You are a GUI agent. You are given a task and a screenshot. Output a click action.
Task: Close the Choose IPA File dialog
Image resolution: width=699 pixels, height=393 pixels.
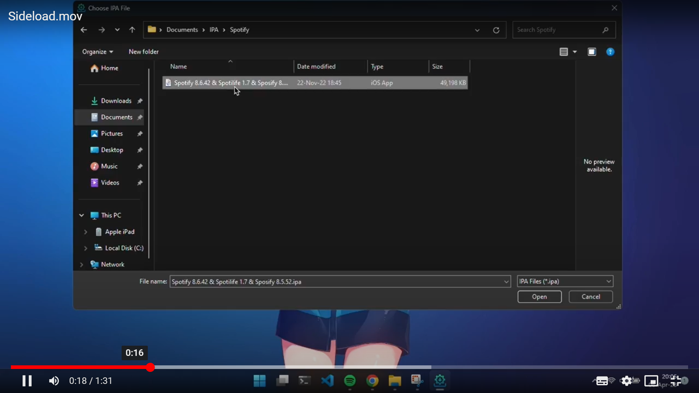614,8
